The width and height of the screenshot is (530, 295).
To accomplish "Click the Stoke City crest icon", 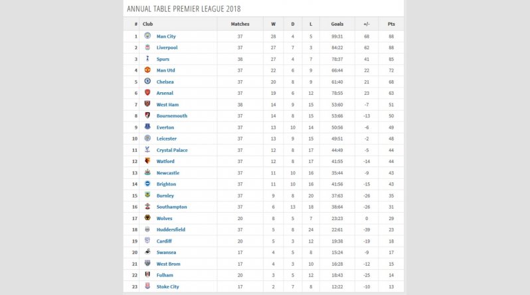I will pos(147,286).
